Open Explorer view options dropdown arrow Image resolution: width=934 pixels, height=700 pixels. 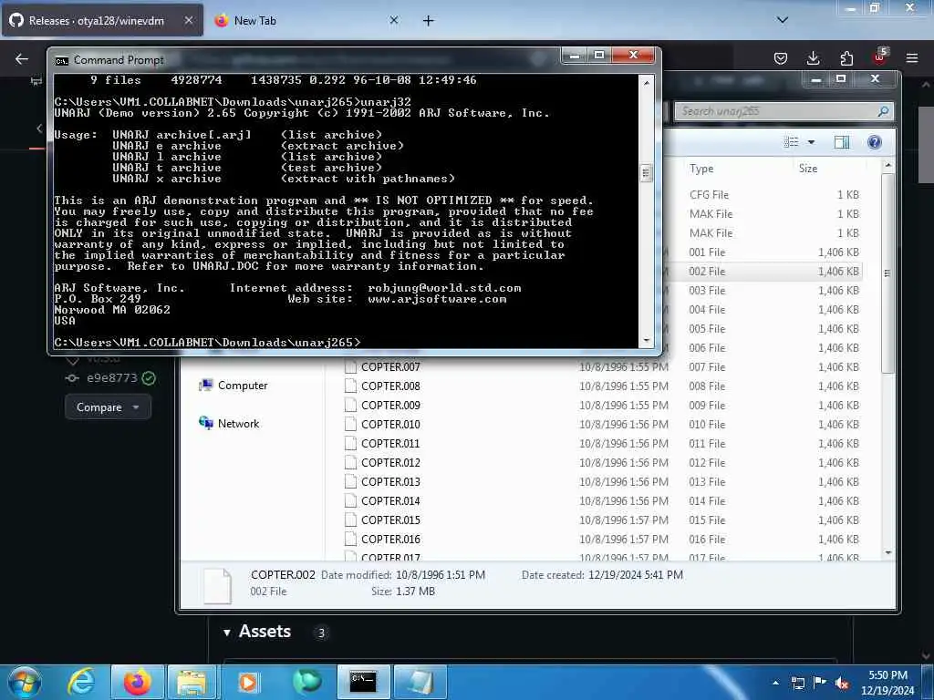[x=811, y=142]
